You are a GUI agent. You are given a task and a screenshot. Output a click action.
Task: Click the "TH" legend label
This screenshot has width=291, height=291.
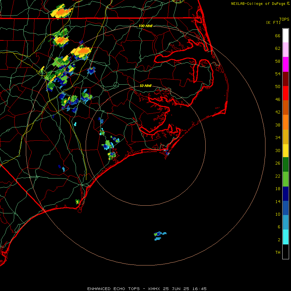(278, 253)
